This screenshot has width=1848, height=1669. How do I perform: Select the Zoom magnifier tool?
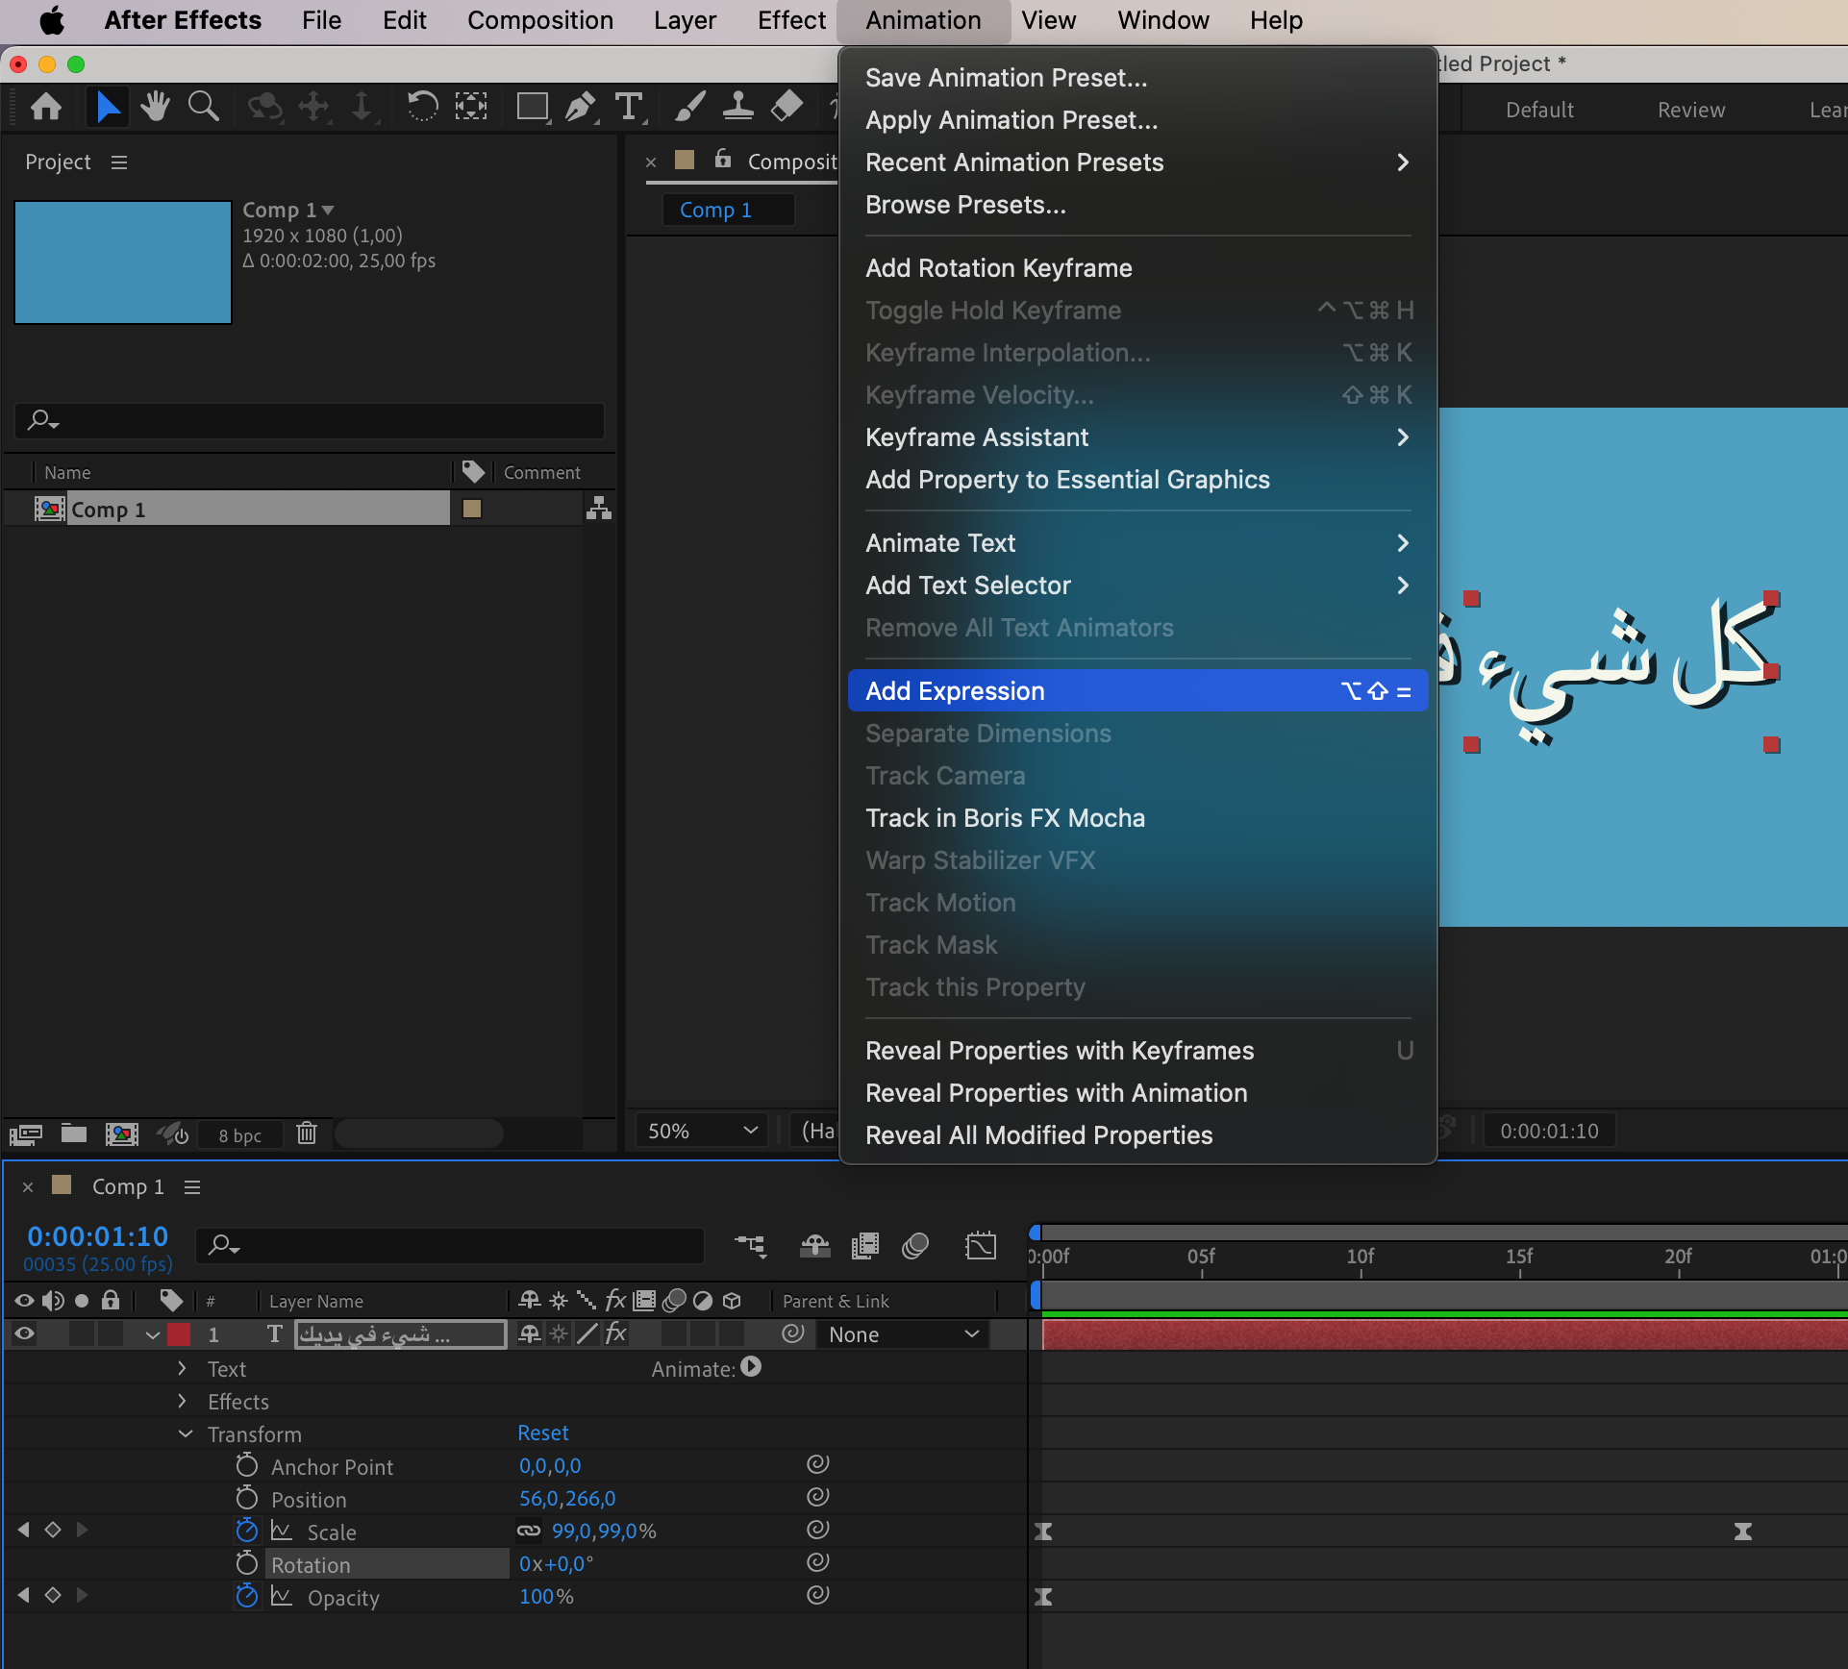point(203,107)
